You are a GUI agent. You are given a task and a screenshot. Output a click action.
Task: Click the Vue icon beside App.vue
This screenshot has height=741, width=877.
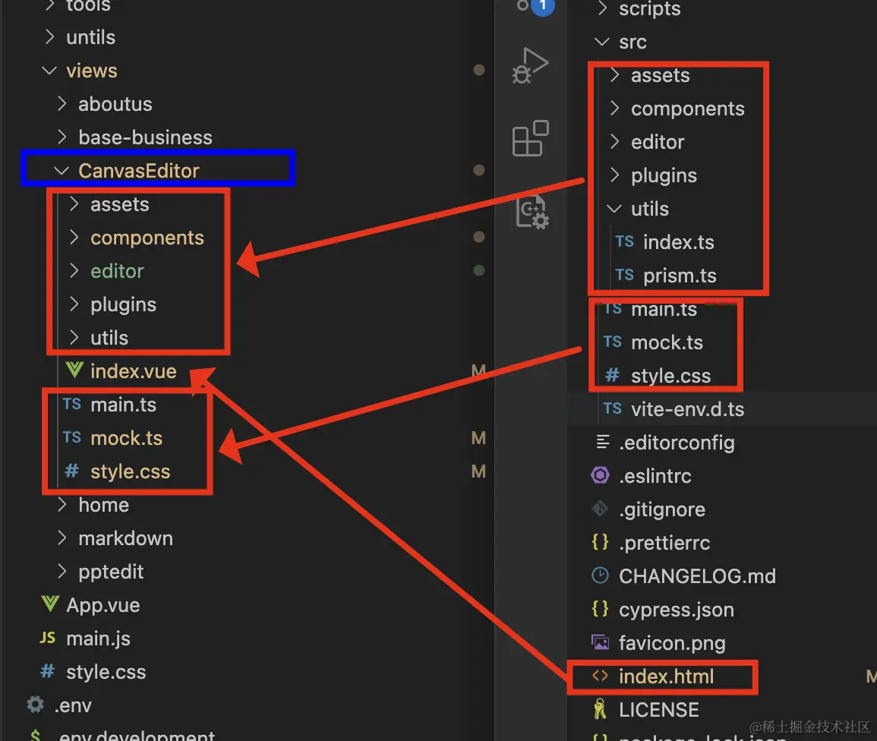click(49, 605)
